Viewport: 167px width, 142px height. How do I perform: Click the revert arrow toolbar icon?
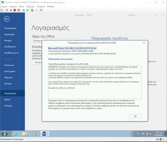click(36, 10)
